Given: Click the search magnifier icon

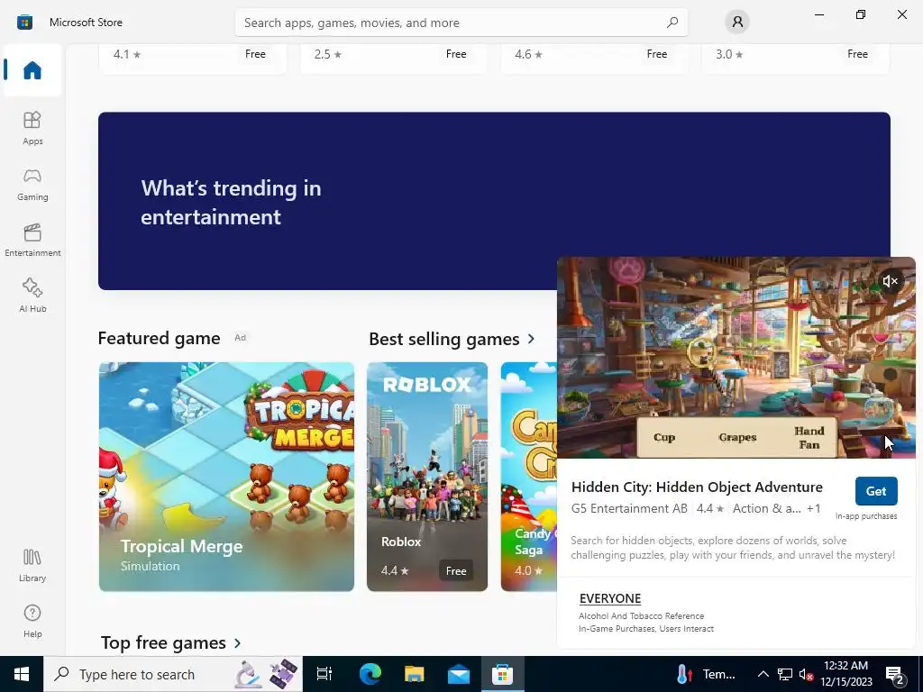Looking at the screenshot, I should 672,23.
